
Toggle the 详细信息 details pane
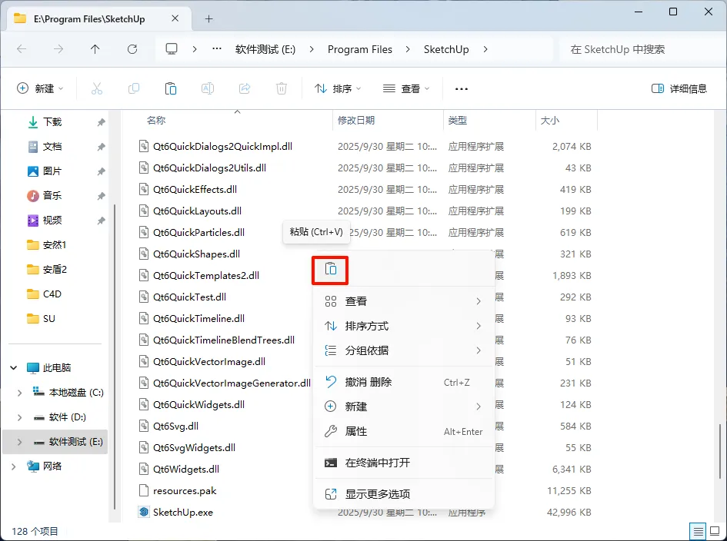[679, 88]
